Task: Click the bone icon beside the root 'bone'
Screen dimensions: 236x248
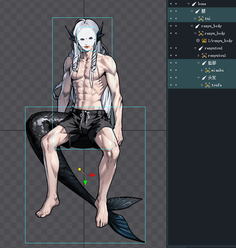Action: pyautogui.click(x=194, y=4)
